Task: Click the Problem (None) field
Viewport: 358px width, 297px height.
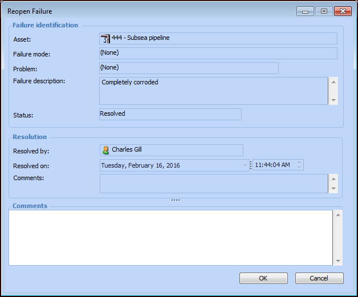Action: (x=189, y=68)
